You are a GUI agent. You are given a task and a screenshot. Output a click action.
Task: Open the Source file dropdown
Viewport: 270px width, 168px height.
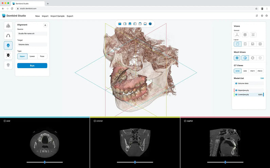pos(32,34)
